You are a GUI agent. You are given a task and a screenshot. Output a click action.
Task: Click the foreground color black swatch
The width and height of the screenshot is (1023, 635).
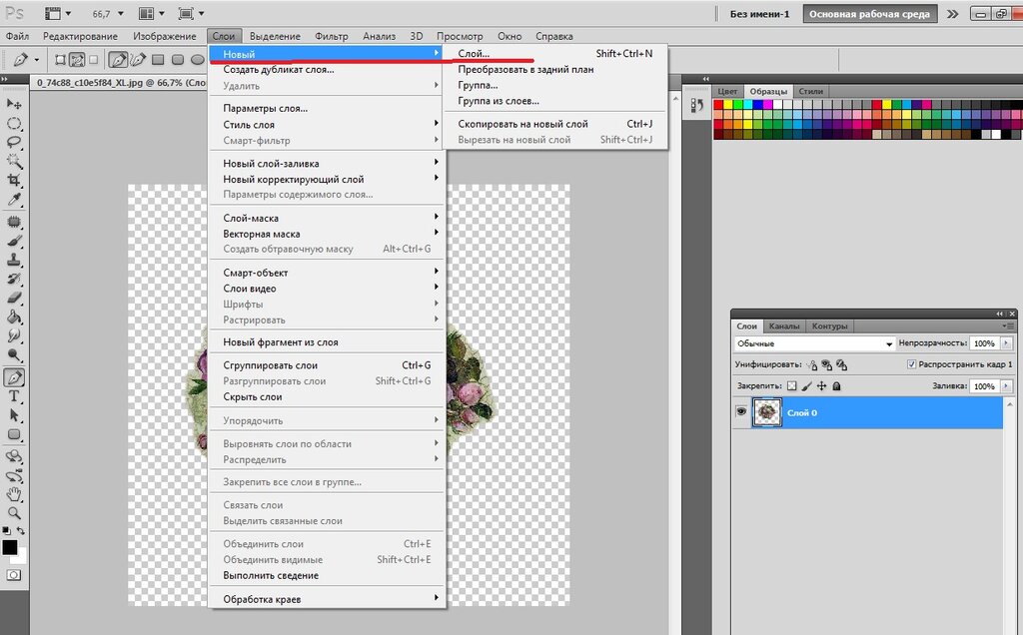point(9,547)
